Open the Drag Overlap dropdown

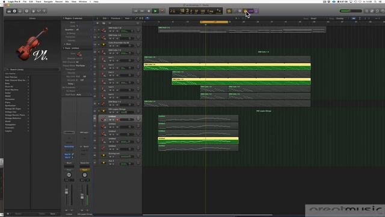(342, 19)
